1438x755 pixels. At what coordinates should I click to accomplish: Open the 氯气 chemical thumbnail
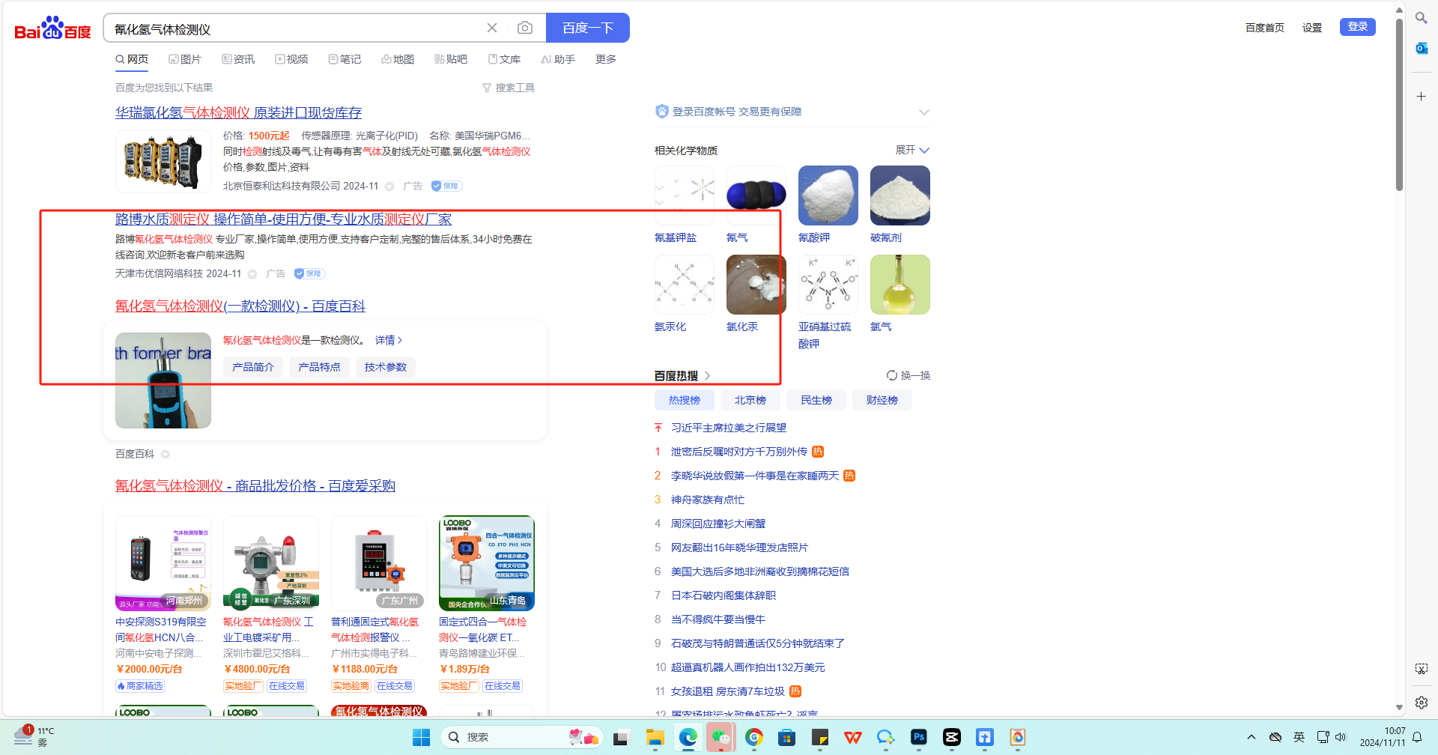pos(900,285)
